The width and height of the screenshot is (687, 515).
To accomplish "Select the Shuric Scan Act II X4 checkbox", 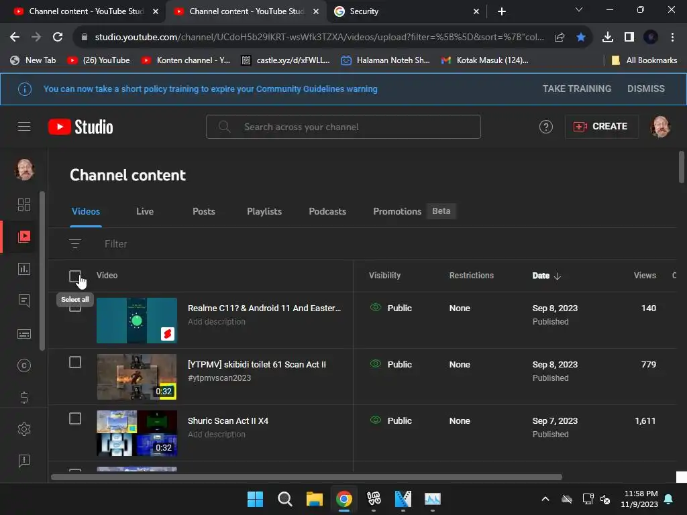I will [75, 418].
